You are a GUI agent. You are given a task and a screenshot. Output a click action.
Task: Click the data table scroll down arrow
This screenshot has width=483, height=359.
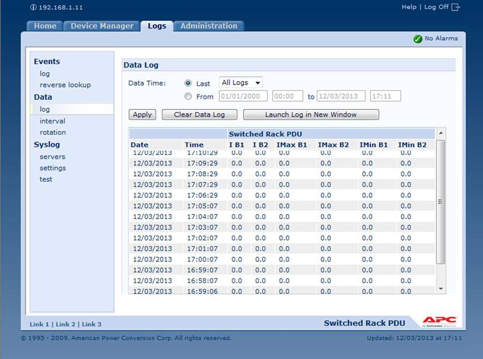[441, 289]
